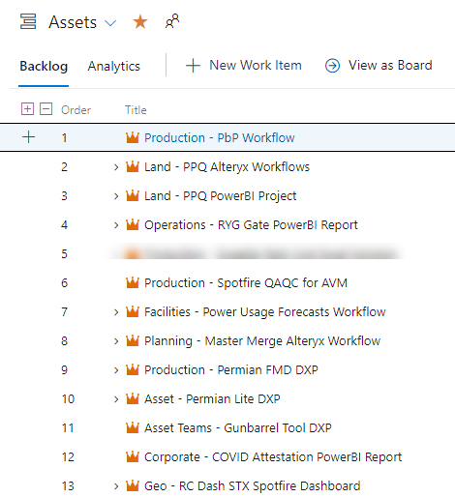455x498 pixels.
Task: Expand Land - PPQ Alteryx Workflows row
Action: pos(116,167)
